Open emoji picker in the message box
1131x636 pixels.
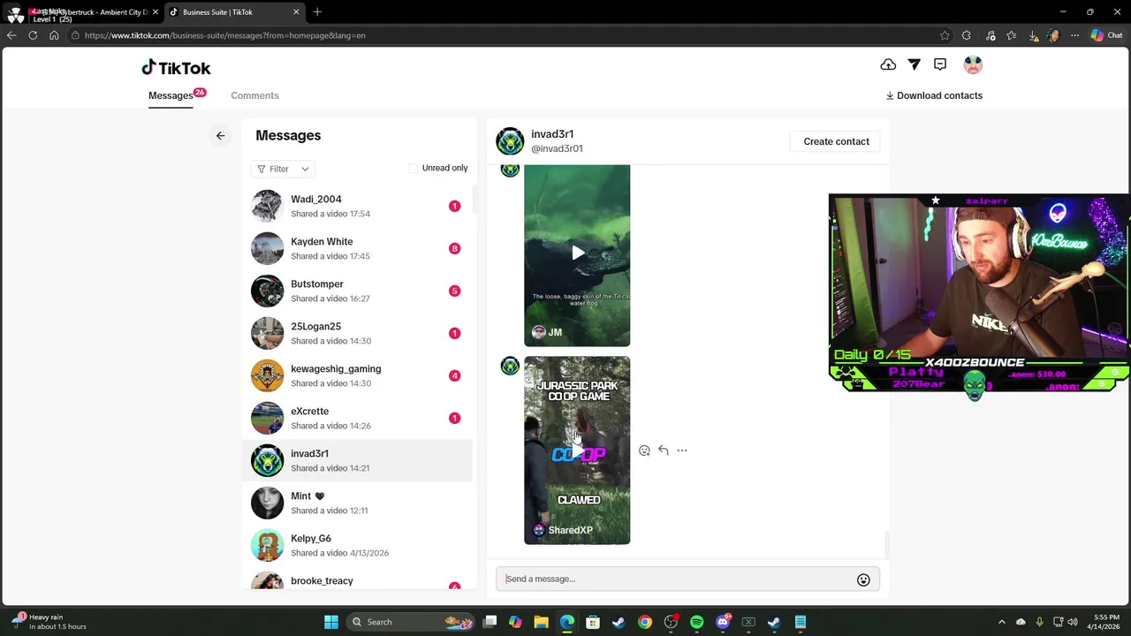(x=863, y=579)
